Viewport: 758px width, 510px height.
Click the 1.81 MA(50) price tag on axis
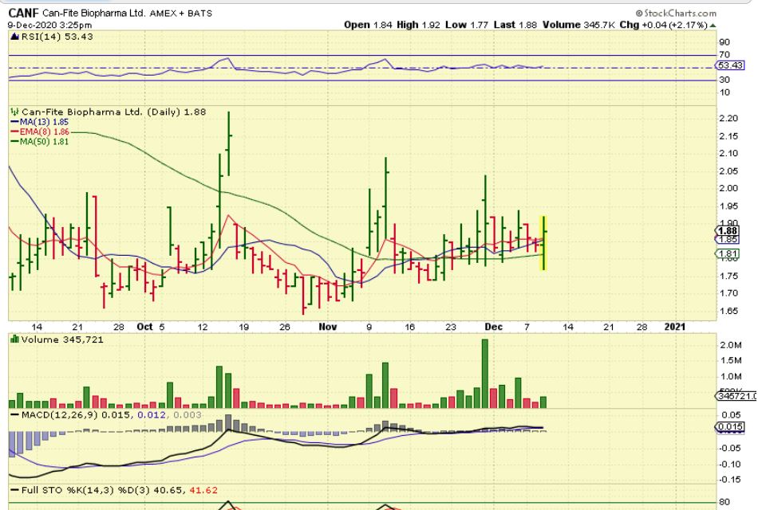click(x=726, y=254)
